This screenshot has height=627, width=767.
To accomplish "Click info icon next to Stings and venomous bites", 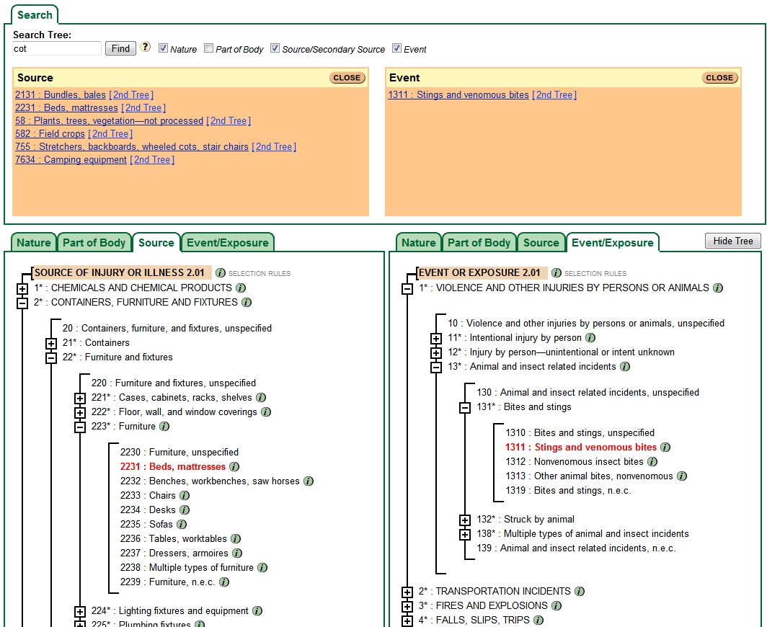I will (x=665, y=448).
